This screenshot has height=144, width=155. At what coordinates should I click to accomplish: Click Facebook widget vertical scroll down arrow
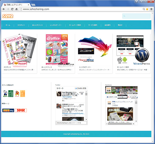click(x=136, y=121)
